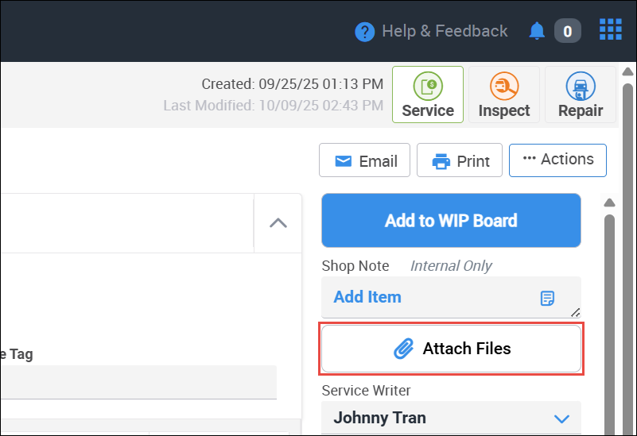Click the Service Writer label
This screenshot has height=436, width=637.
(x=366, y=391)
